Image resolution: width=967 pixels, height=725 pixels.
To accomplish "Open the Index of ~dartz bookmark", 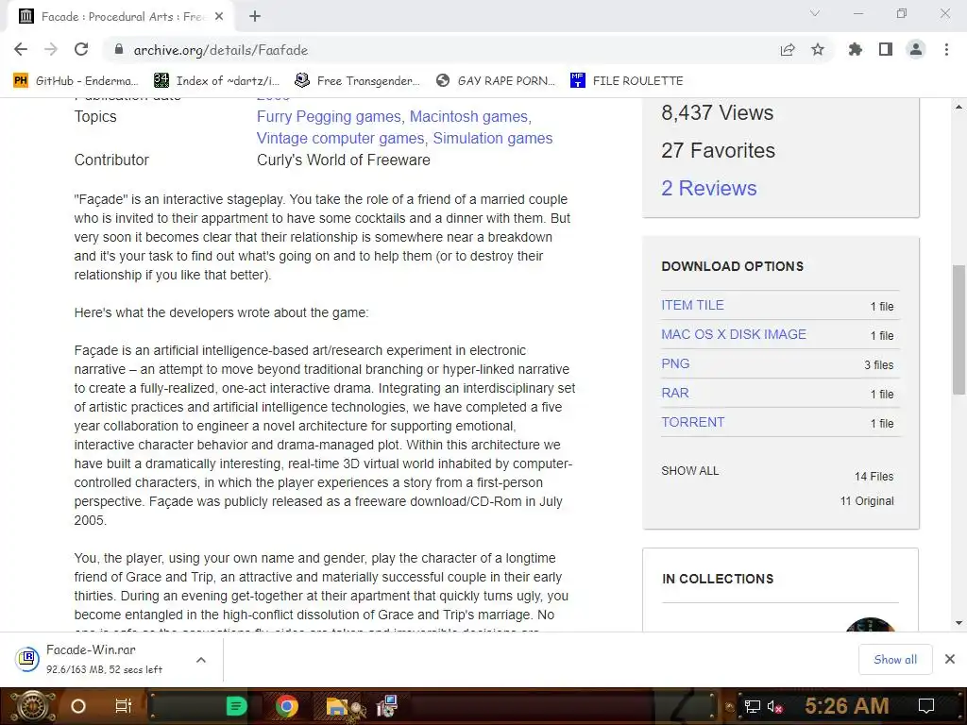I will [217, 81].
